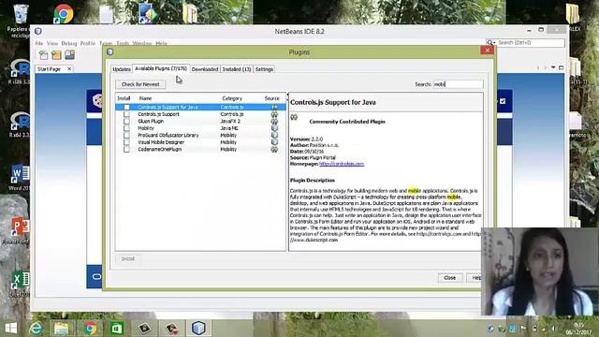Screen dimensions: 599x337
Task: Click the volume speaker icon in the system tray
Action: click(x=553, y=329)
